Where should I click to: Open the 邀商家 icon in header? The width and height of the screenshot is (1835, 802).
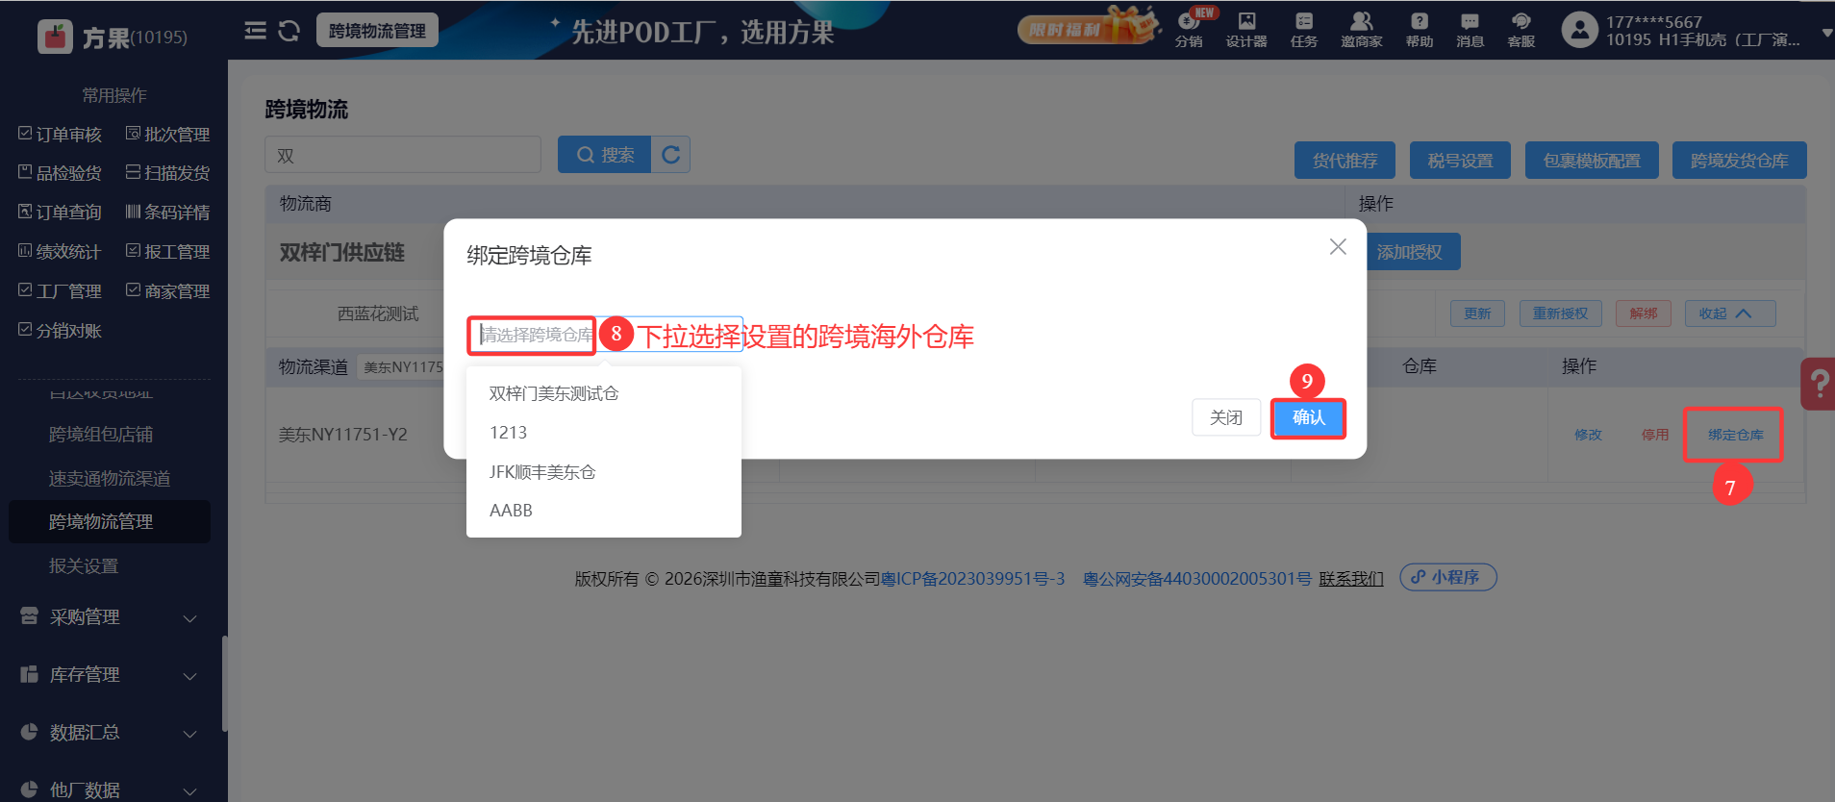(x=1362, y=30)
